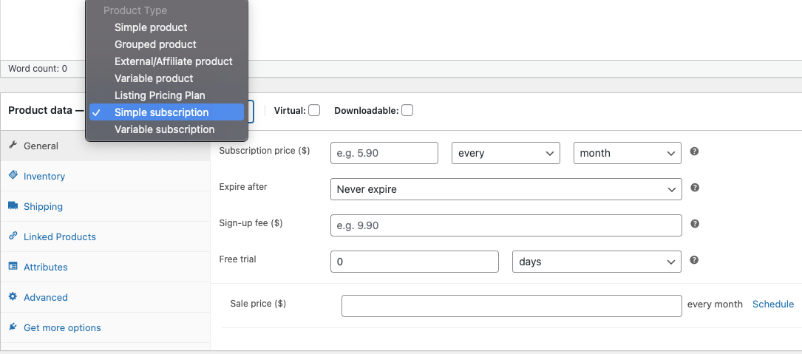Open the billing interval 'every' dropdown
Screen dimensions: 802x354
pos(506,153)
